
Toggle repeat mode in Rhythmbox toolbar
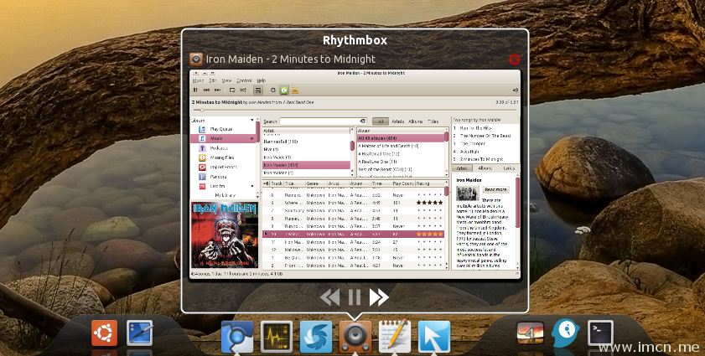click(232, 90)
